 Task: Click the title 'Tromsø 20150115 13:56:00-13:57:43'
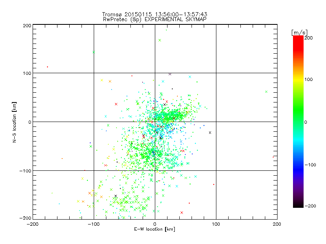155,14
